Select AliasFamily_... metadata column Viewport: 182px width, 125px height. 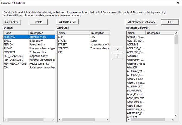(x=135, y=60)
